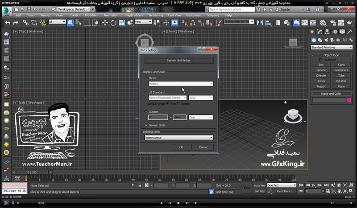The height and width of the screenshot is (208, 357).
Task: Choose Inches as default units
Action: pyautogui.click(x=178, y=104)
